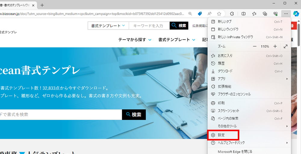Open ダウンロード from the menu
Viewport: 301px width, 154px height.
coord(249,71)
